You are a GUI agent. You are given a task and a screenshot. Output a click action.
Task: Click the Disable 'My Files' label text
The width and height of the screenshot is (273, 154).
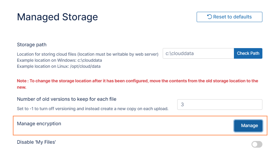[36, 142]
